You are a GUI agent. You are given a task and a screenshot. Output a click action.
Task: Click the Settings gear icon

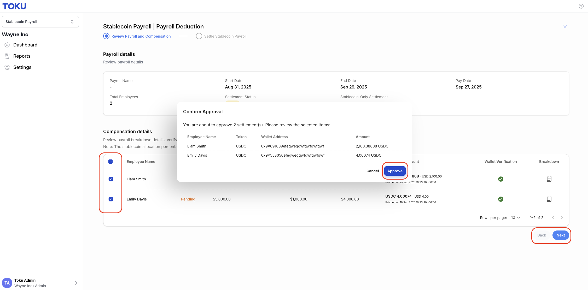(7, 67)
